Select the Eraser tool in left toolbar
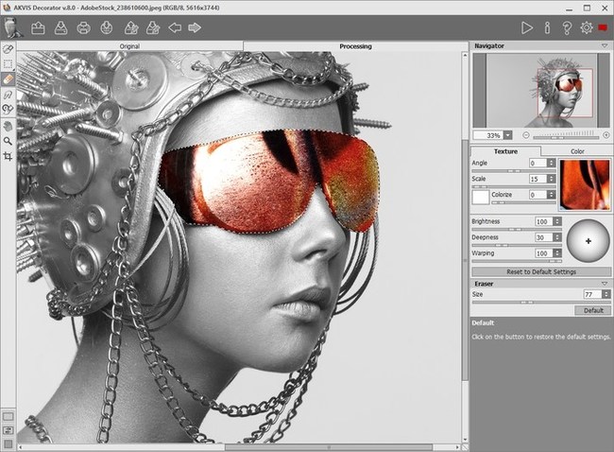This screenshot has width=614, height=452. [x=8, y=78]
